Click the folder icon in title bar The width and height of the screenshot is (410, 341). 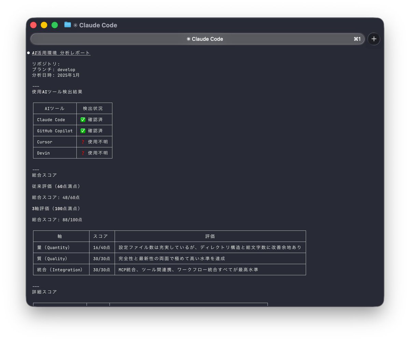tap(68, 25)
